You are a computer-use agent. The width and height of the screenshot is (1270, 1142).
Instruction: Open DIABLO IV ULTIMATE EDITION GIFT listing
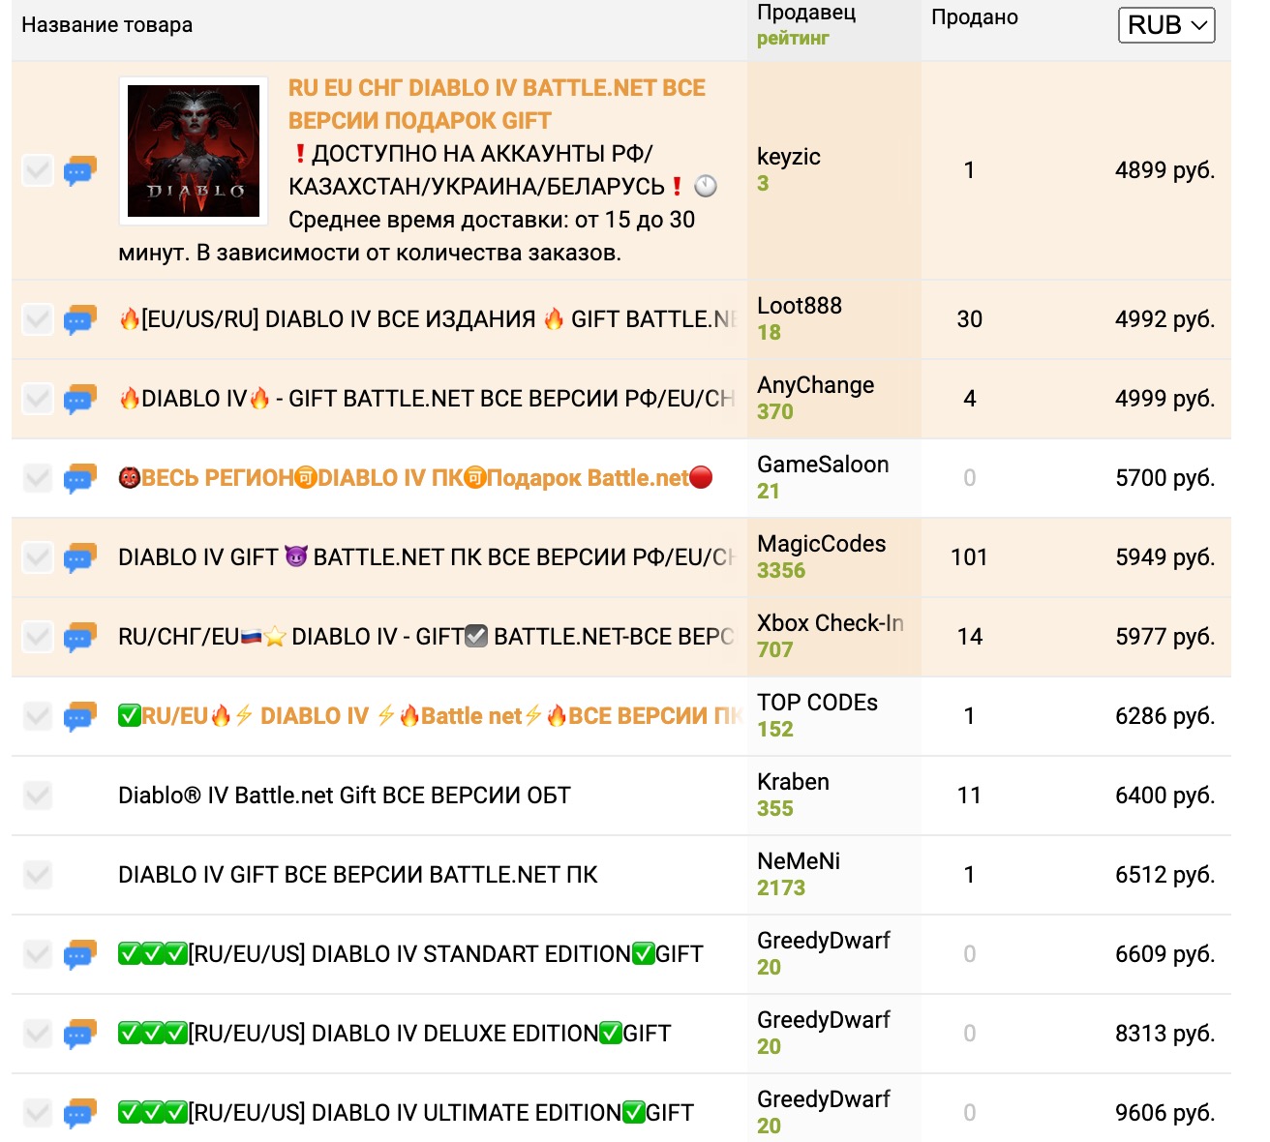point(406,1113)
